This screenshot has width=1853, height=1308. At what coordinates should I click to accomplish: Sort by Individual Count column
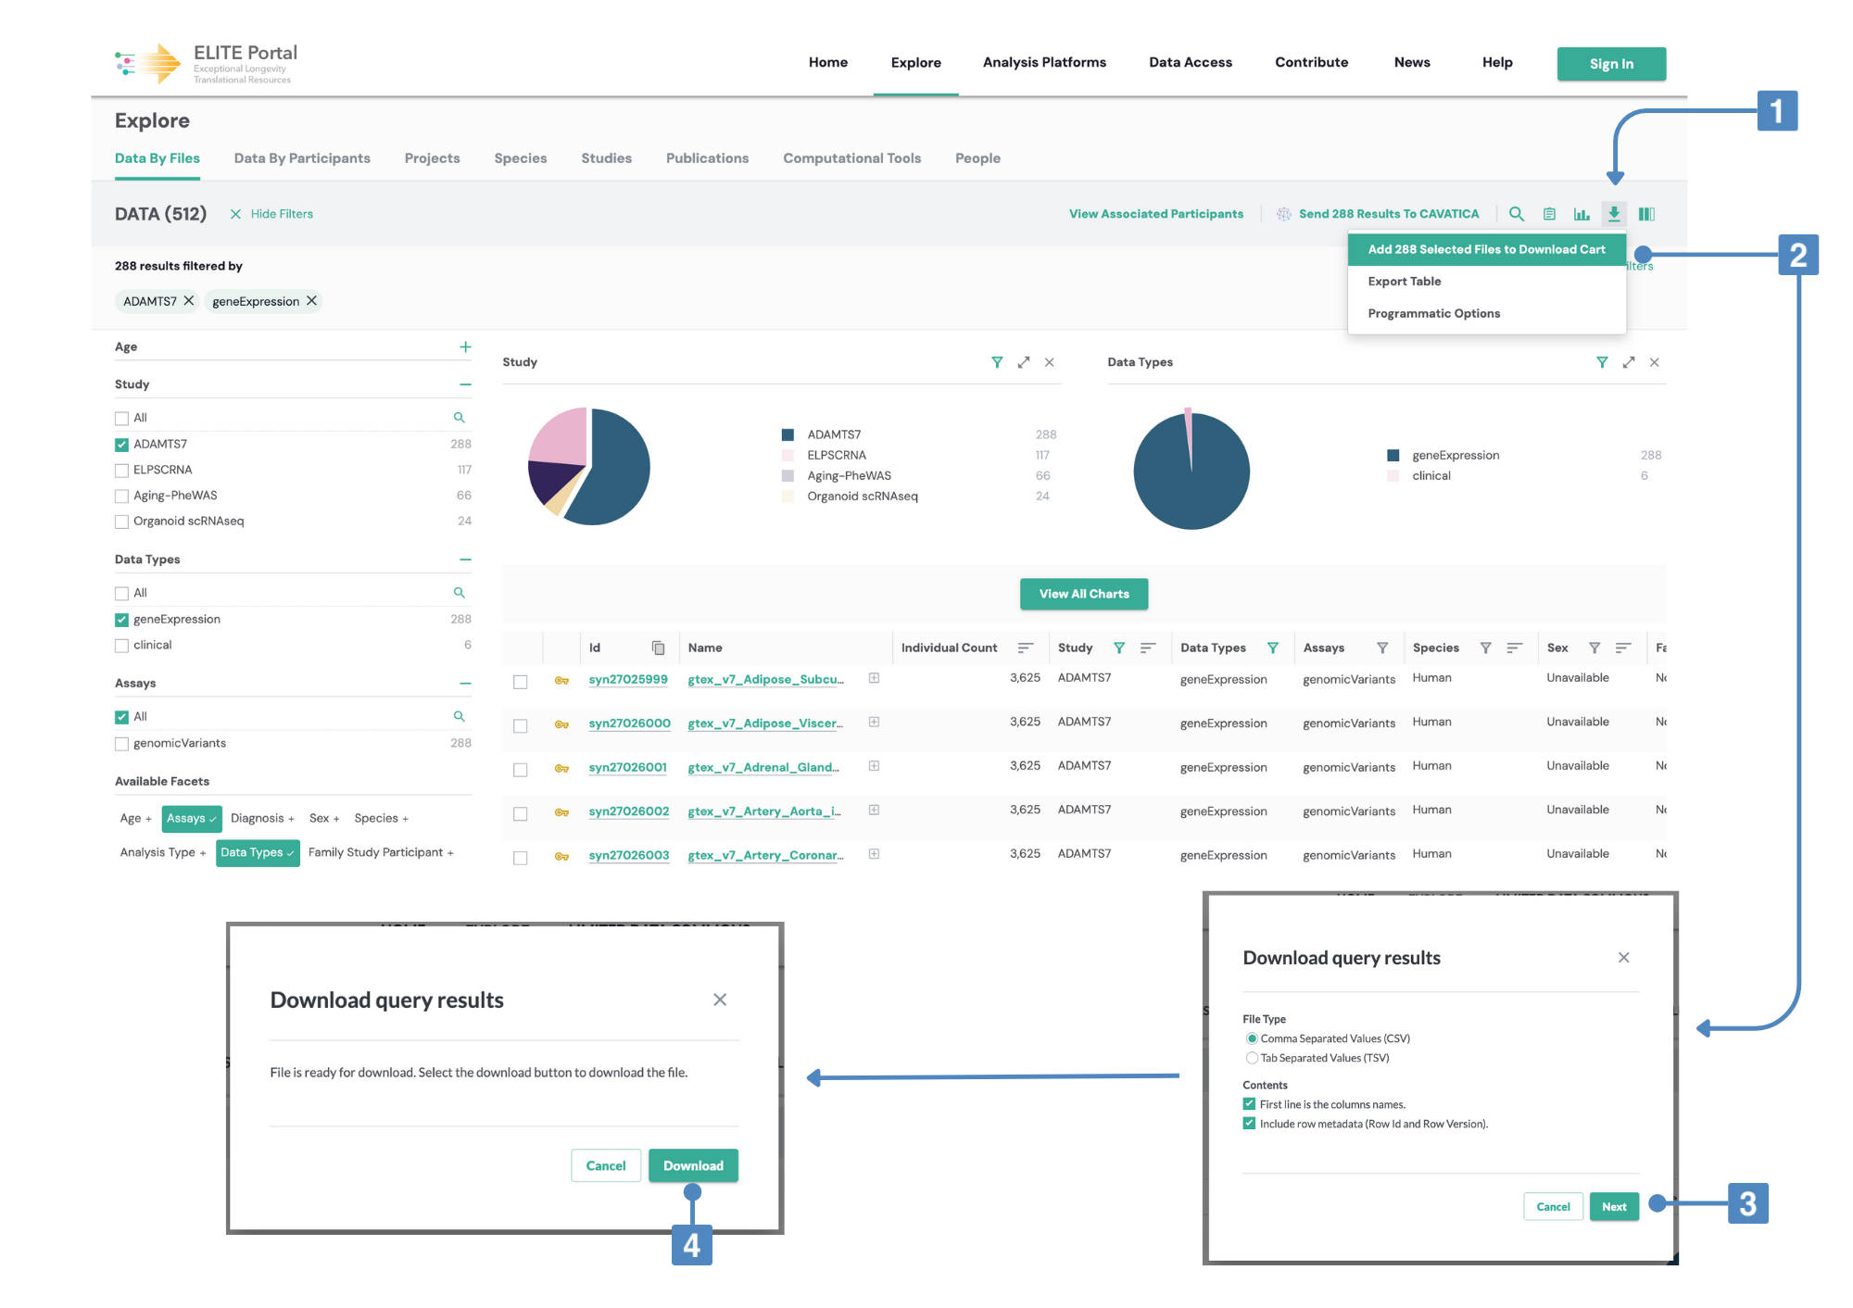1026,648
